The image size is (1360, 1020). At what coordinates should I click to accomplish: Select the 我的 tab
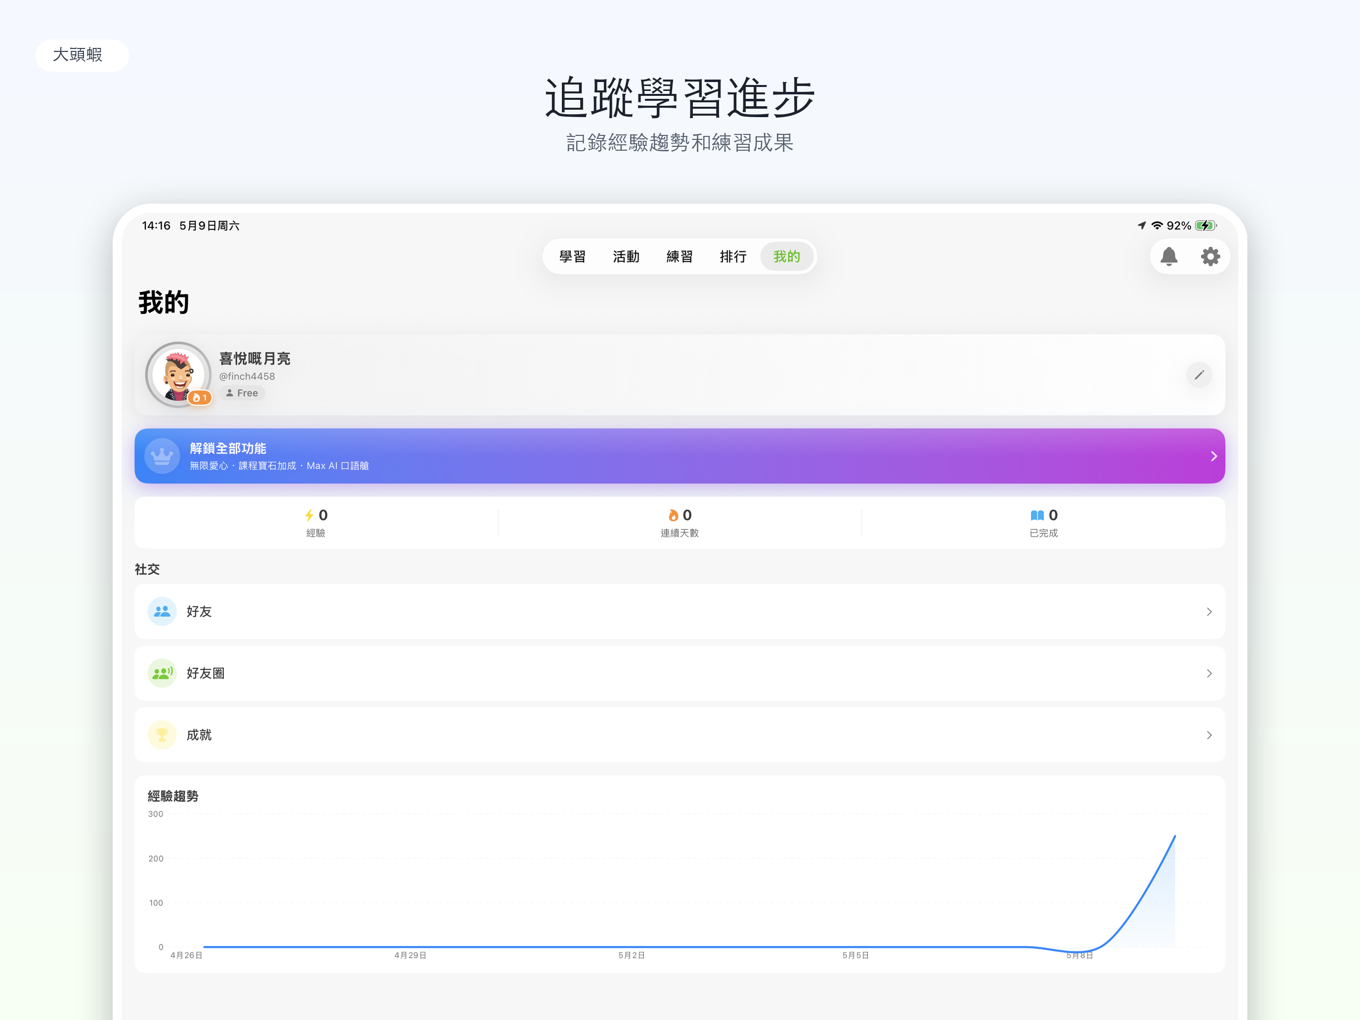[x=786, y=256]
